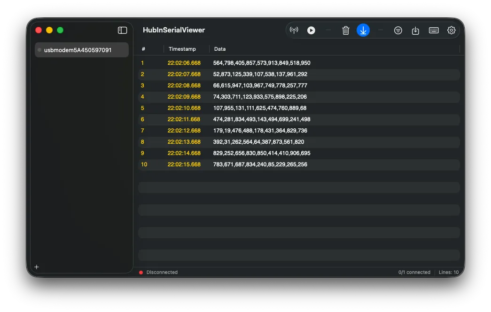Open the filter lines icon
491x312 pixels.
(x=397, y=31)
